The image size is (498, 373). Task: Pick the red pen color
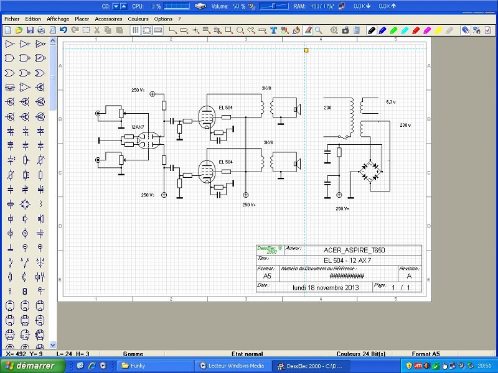click(416, 30)
